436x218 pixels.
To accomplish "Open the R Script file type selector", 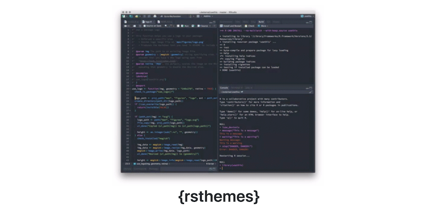I will pos(211,164).
